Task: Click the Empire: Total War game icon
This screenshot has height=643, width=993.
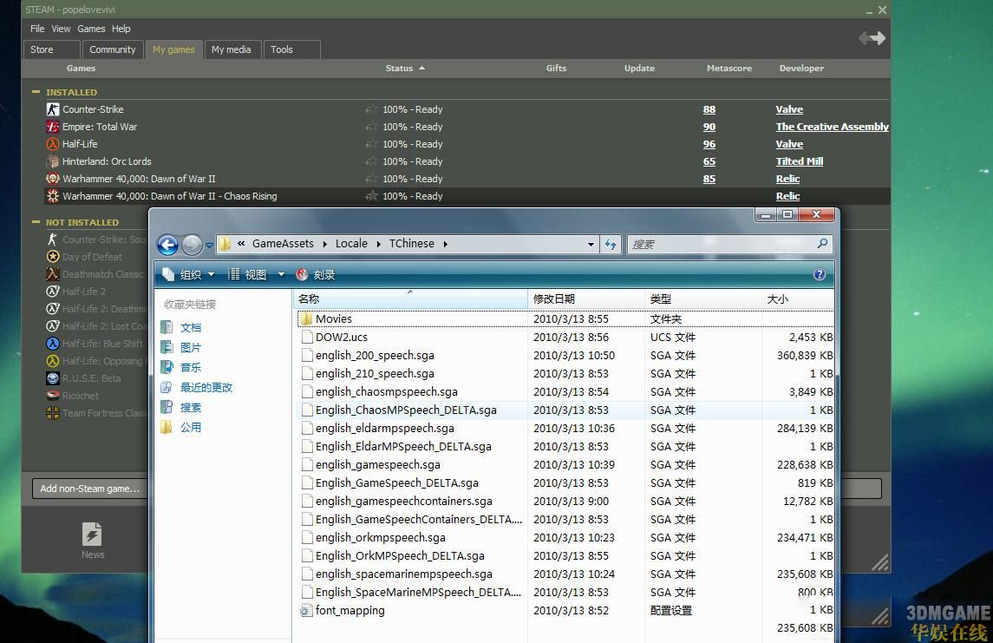Action: pyautogui.click(x=53, y=127)
